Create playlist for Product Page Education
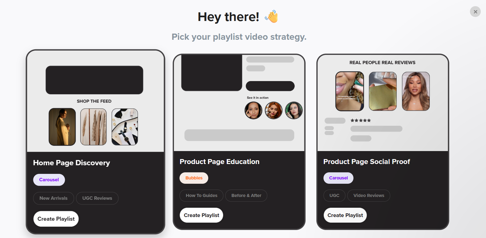Image resolution: width=486 pixels, height=238 pixels. tap(201, 215)
